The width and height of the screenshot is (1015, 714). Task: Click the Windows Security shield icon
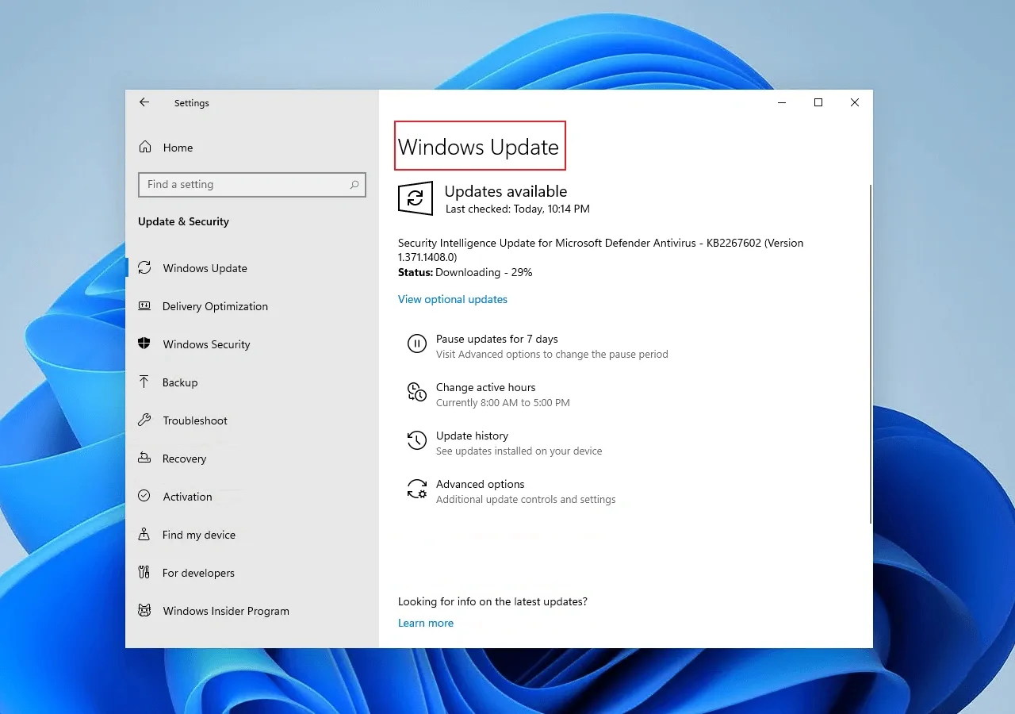144,344
